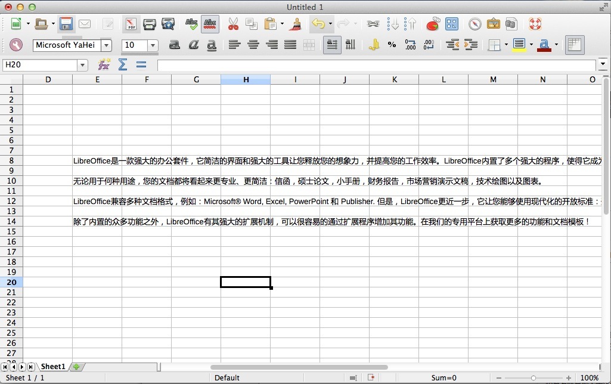Open Data Sources icon
Viewport: 611px width, 384px height.
point(511,24)
